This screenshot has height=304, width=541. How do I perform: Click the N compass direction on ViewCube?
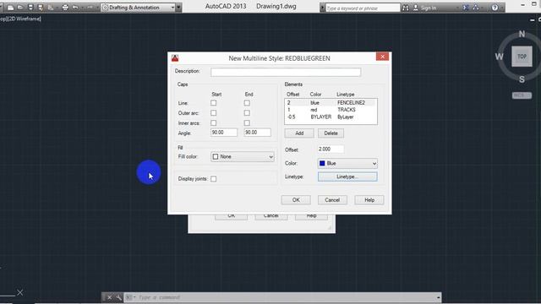pyautogui.click(x=522, y=34)
